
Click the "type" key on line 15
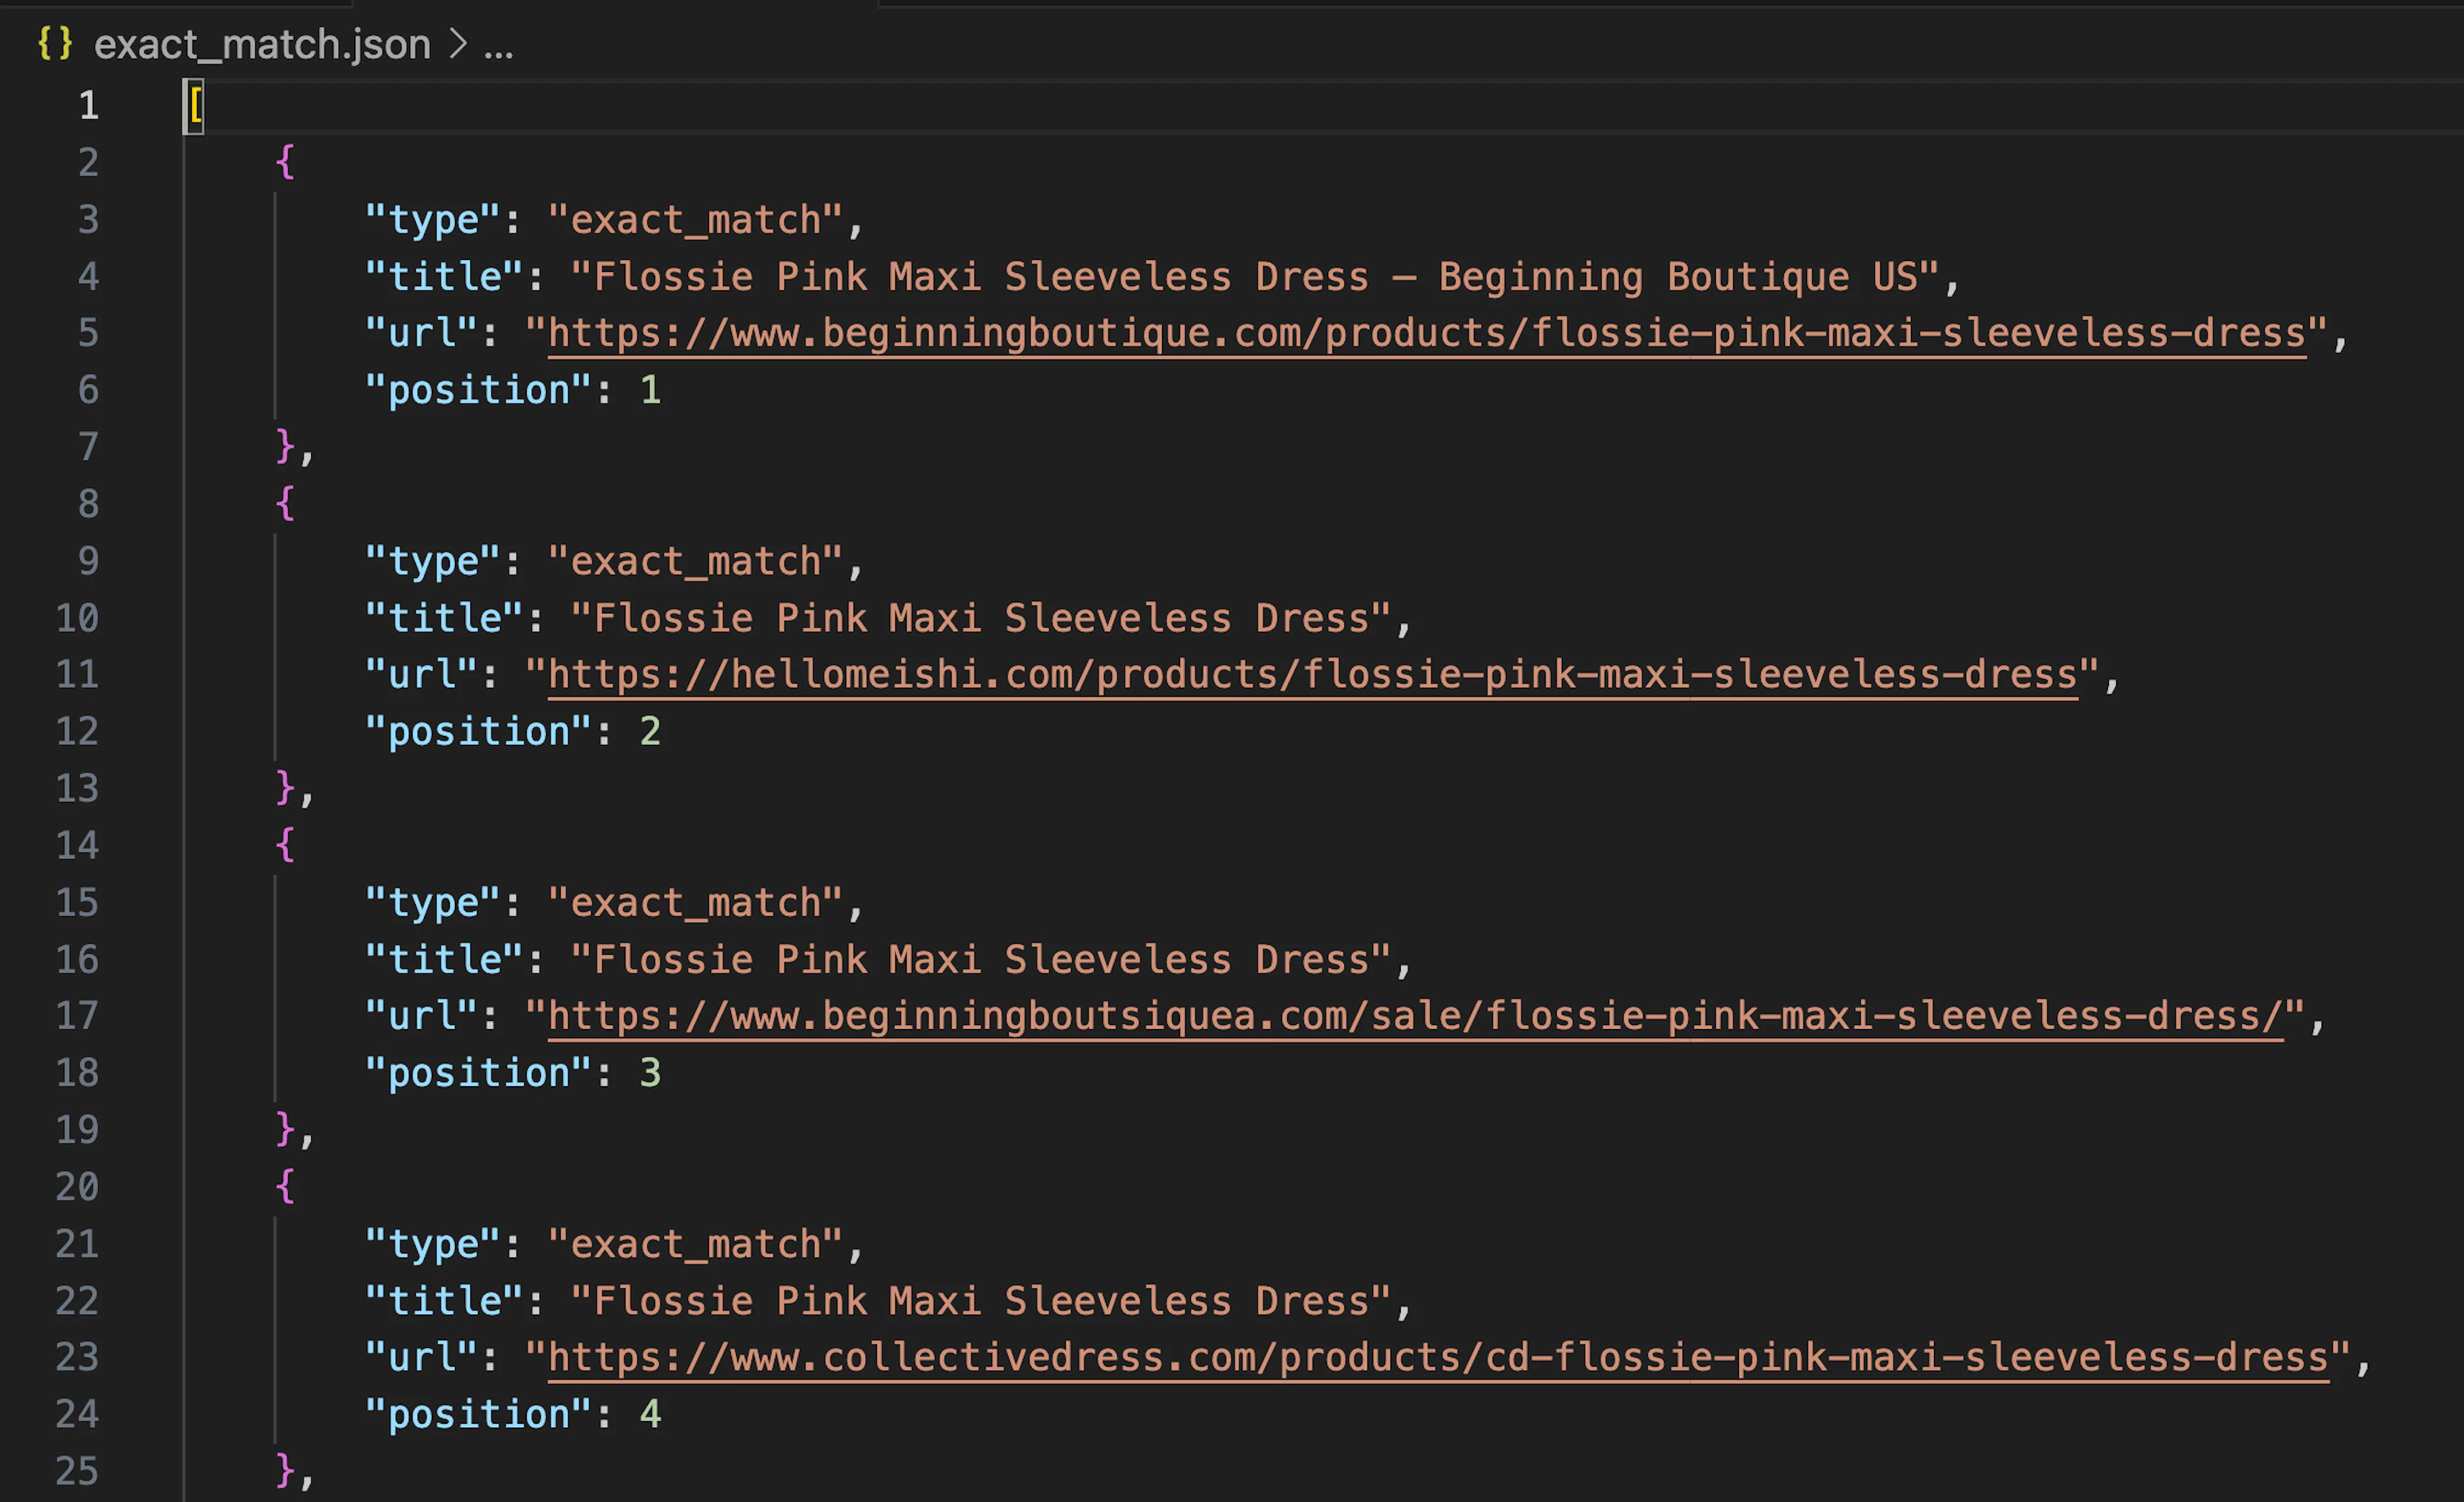click(433, 903)
